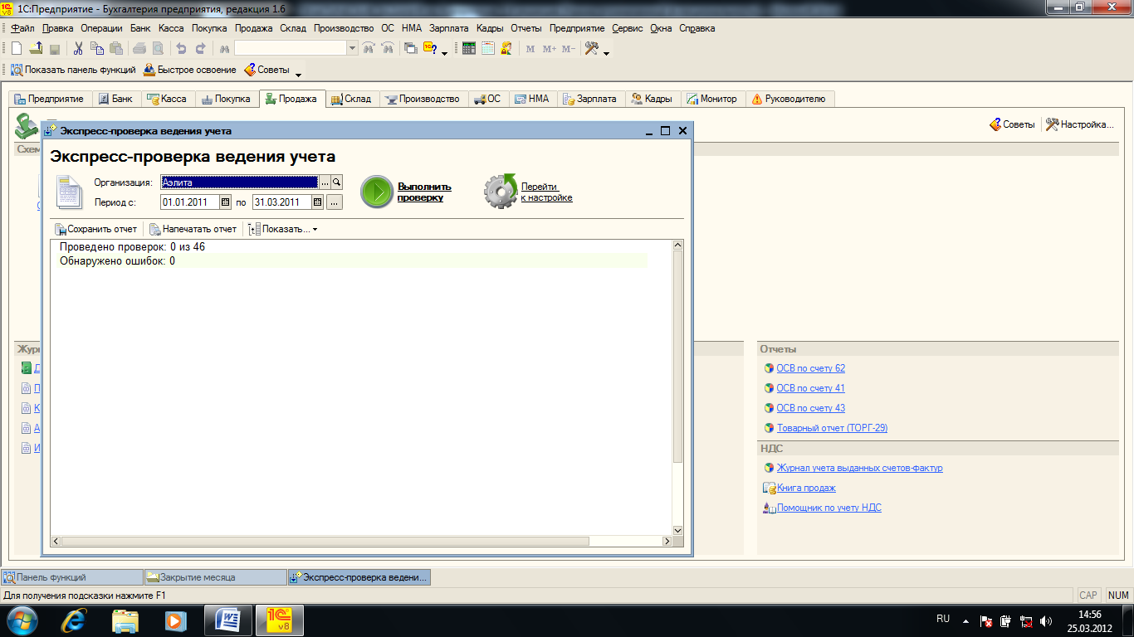Image resolution: width=1134 pixels, height=637 pixels.
Task: Click the Undo arrow icon
Action: click(181, 49)
